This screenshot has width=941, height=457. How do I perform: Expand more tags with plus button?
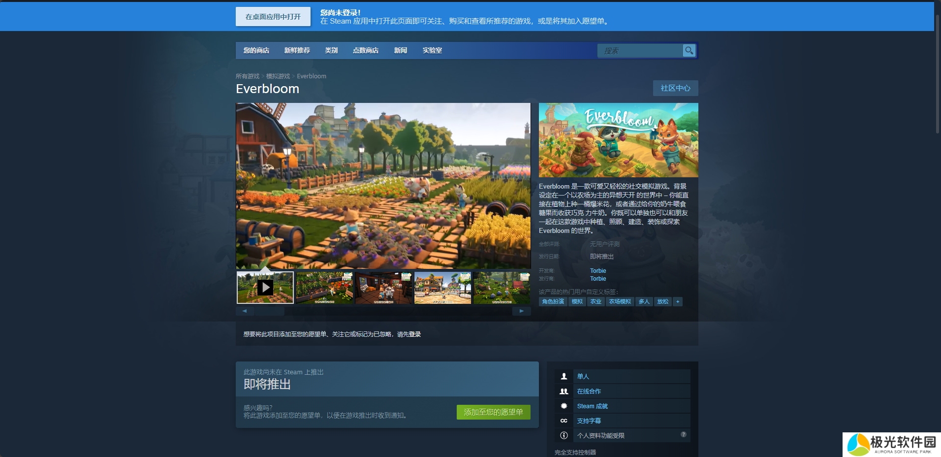[x=678, y=301]
